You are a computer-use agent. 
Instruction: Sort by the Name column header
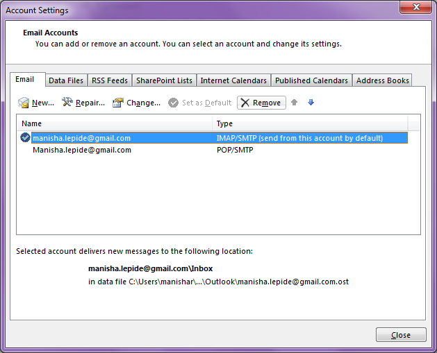click(114, 123)
